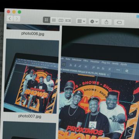This screenshot has width=139, height=139.
Task: Go back with the left chevron
Action: (x=10, y=19)
